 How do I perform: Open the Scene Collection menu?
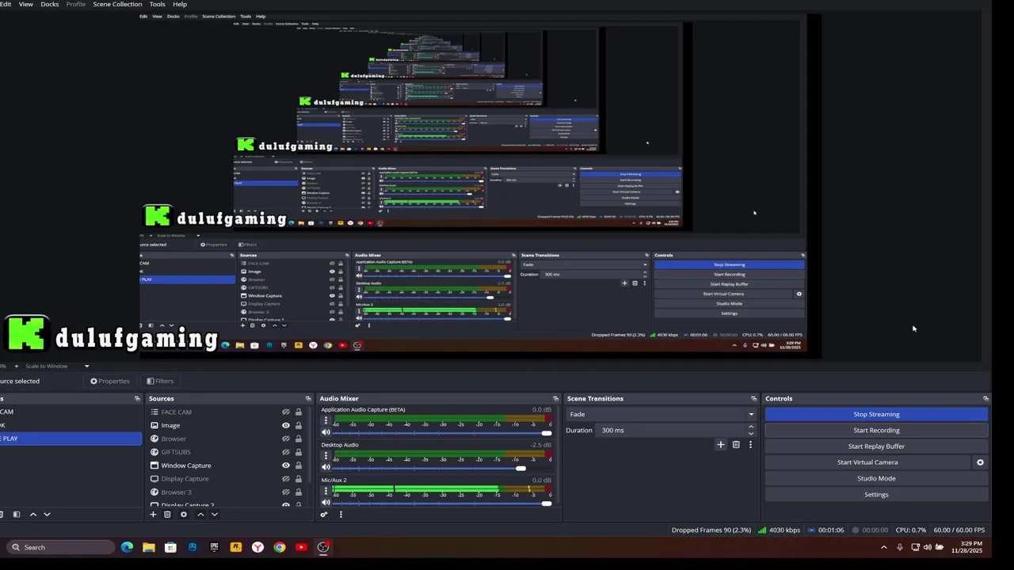pyautogui.click(x=117, y=4)
